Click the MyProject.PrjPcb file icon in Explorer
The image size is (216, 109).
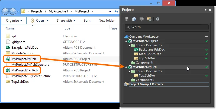click(x=8, y=59)
